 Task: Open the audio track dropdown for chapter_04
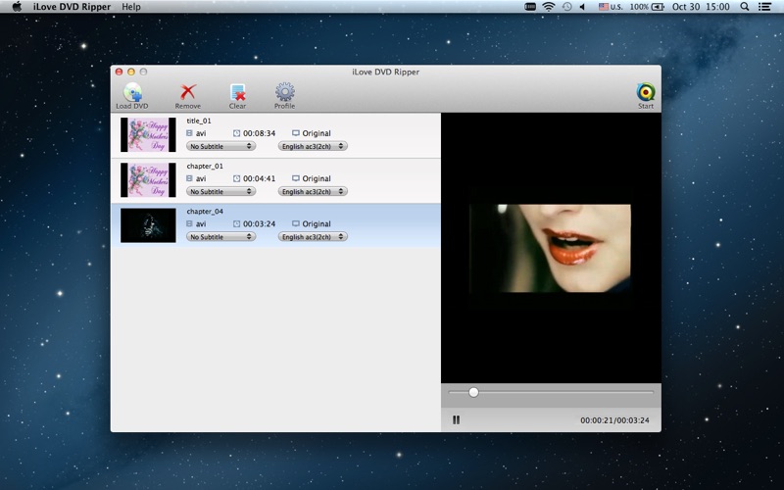click(313, 236)
